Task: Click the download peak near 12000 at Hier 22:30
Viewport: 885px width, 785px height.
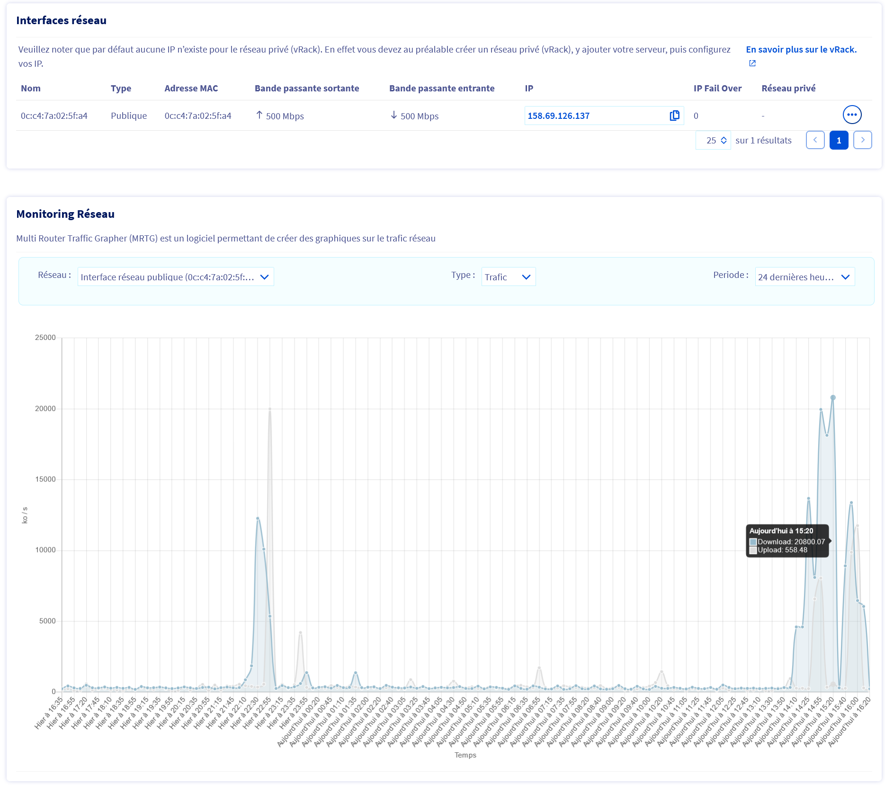Action: (x=258, y=518)
